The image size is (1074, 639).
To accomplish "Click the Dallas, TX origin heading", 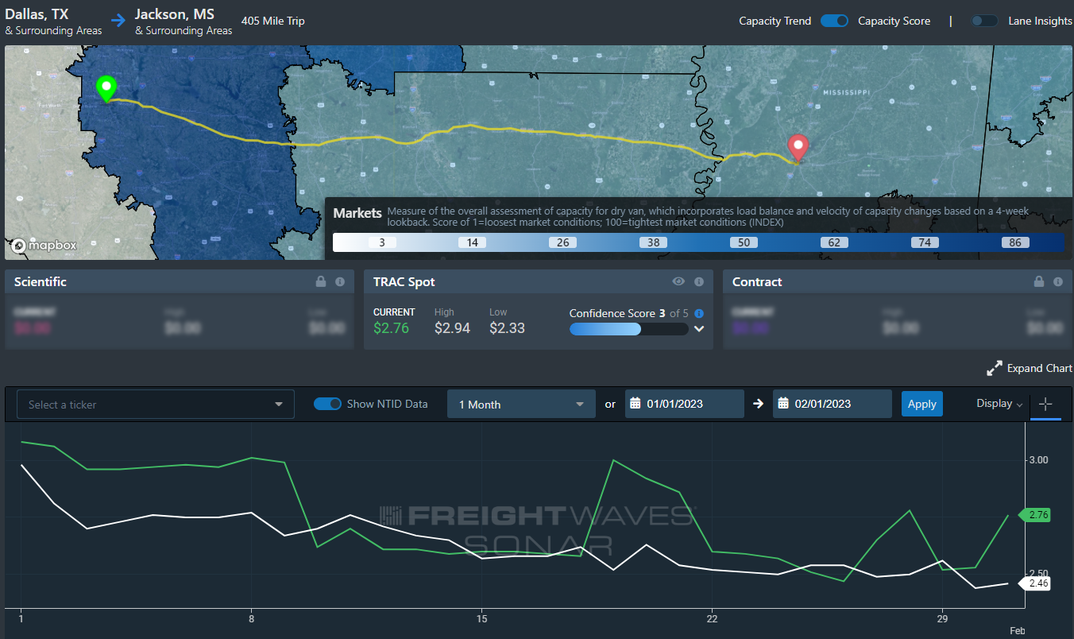I will tap(37, 14).
